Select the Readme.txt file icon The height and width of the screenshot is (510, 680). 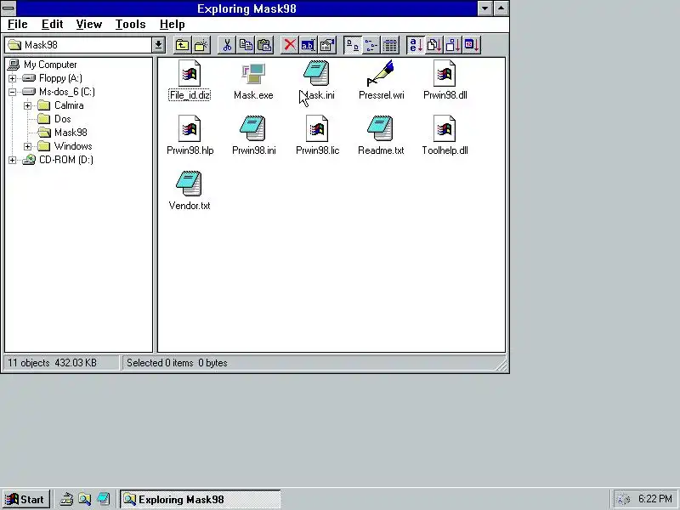tap(380, 128)
